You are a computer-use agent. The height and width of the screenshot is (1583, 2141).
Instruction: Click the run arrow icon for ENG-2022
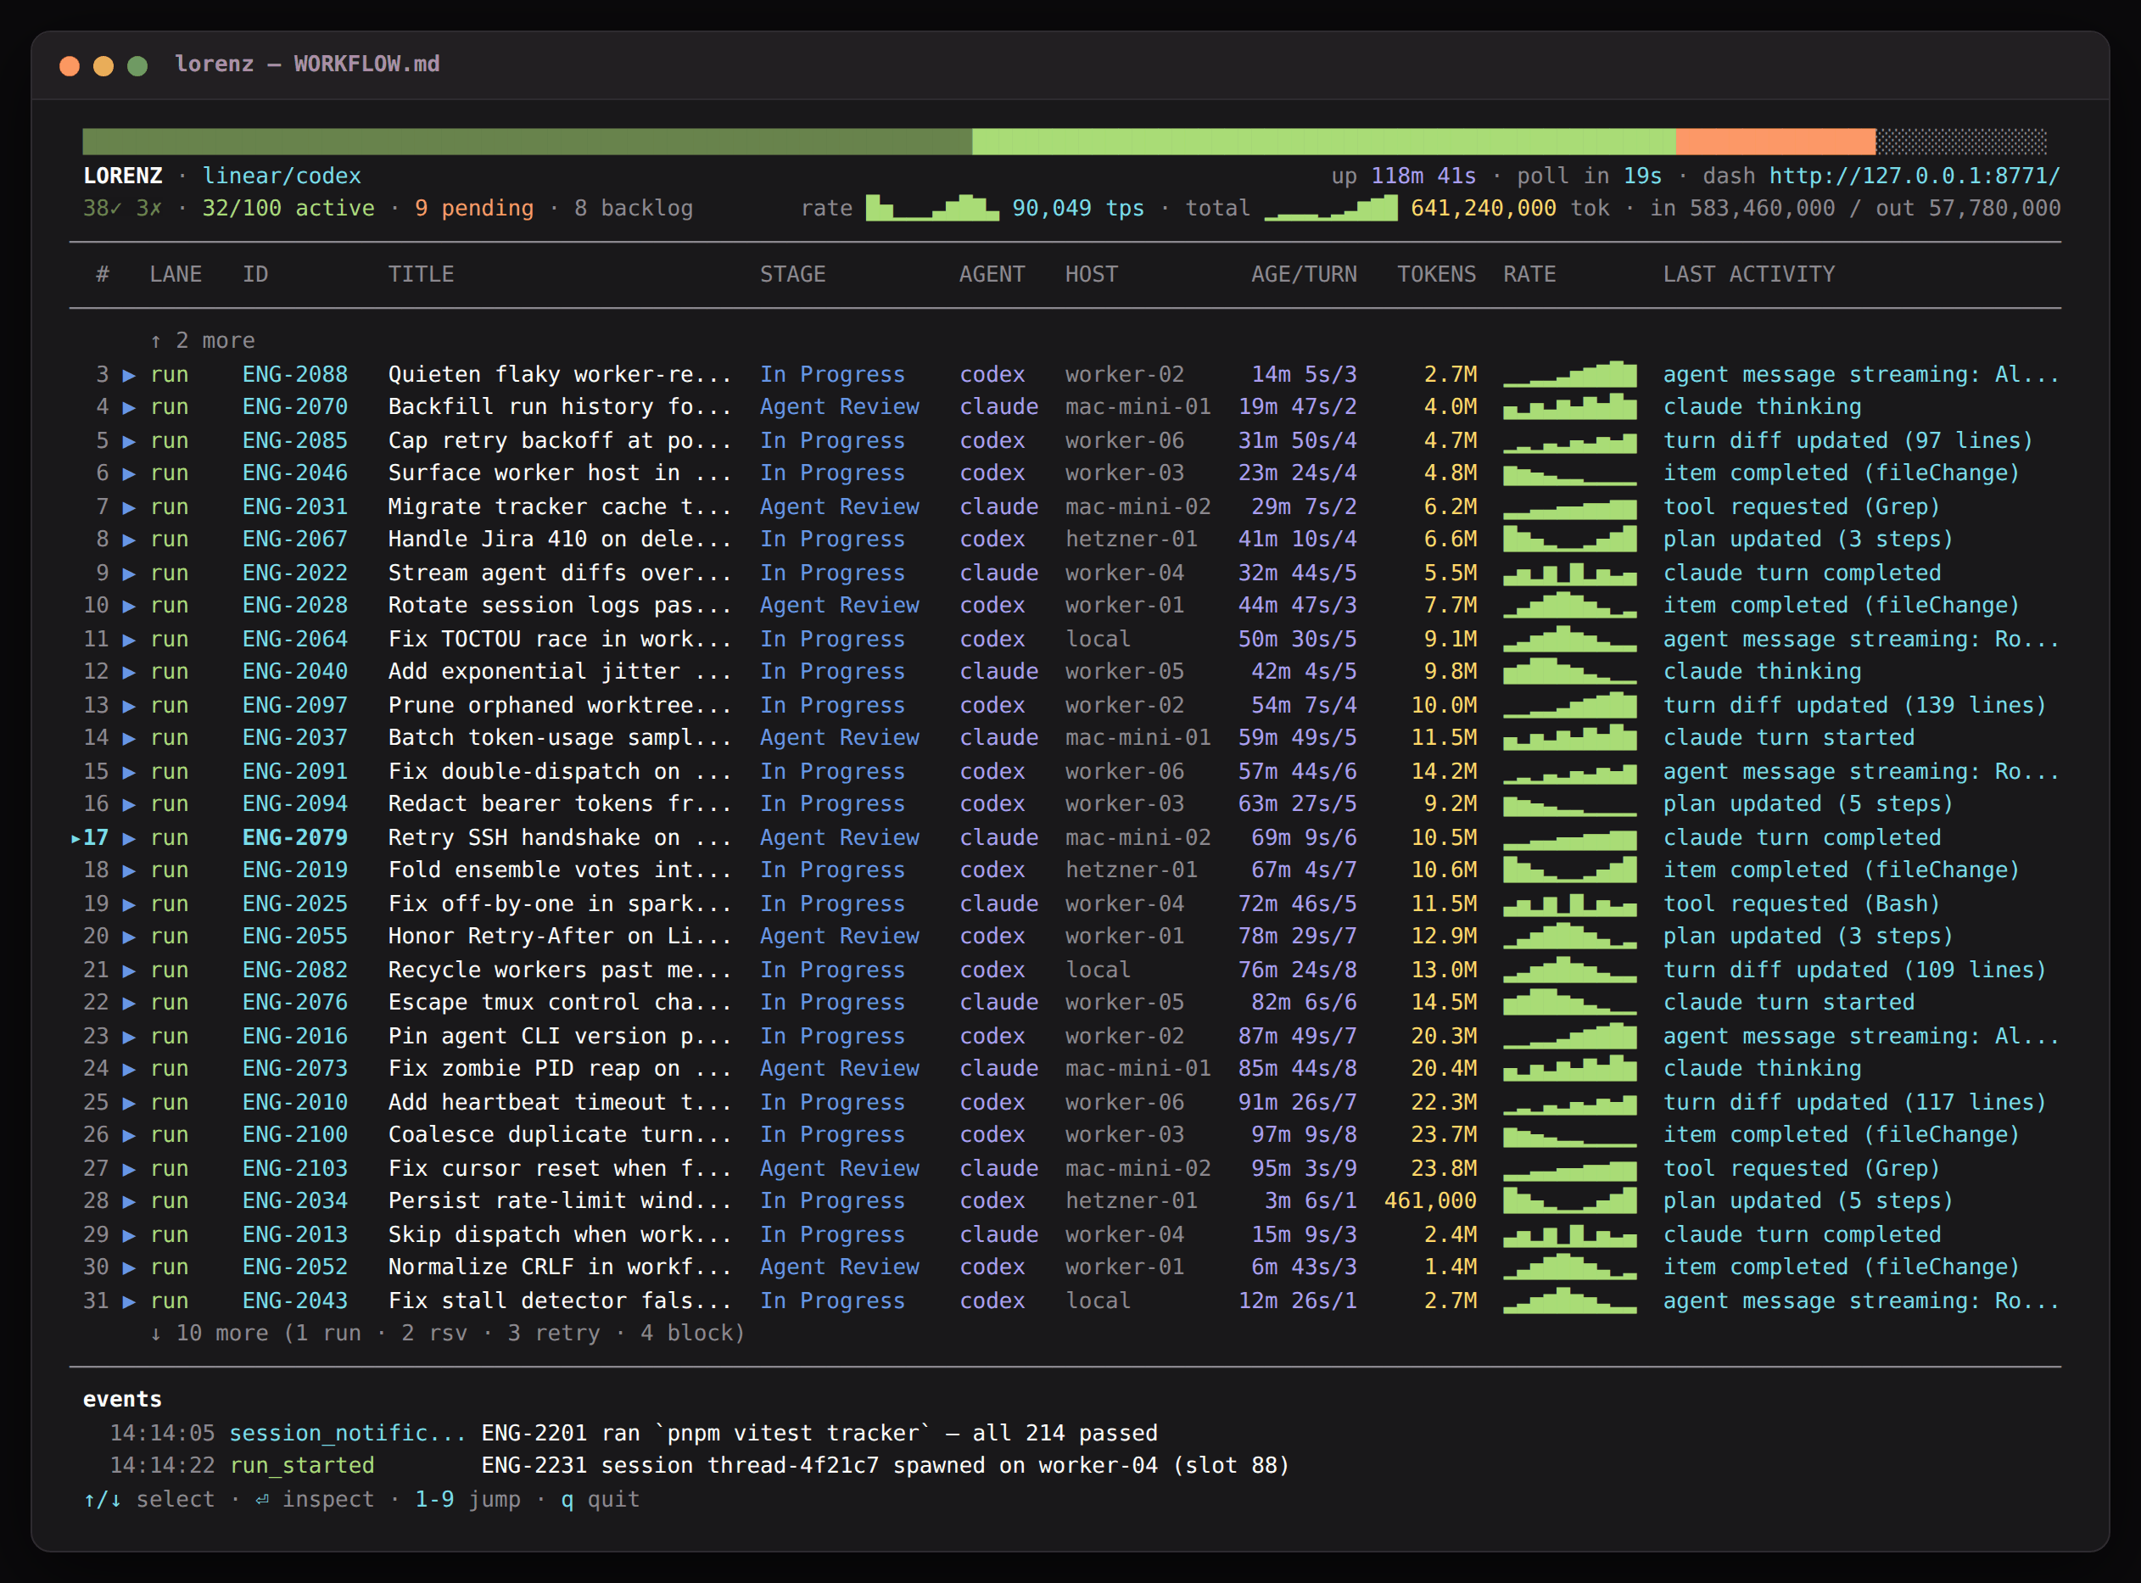(x=129, y=573)
